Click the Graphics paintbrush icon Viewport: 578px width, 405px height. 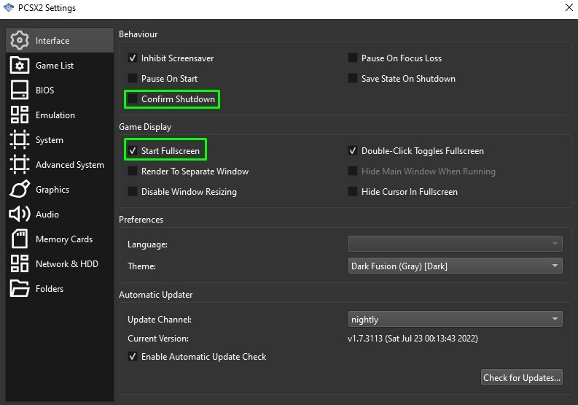coord(20,189)
